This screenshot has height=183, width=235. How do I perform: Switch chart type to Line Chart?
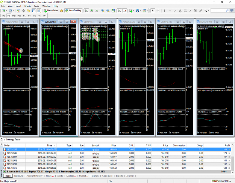(x=97, y=11)
